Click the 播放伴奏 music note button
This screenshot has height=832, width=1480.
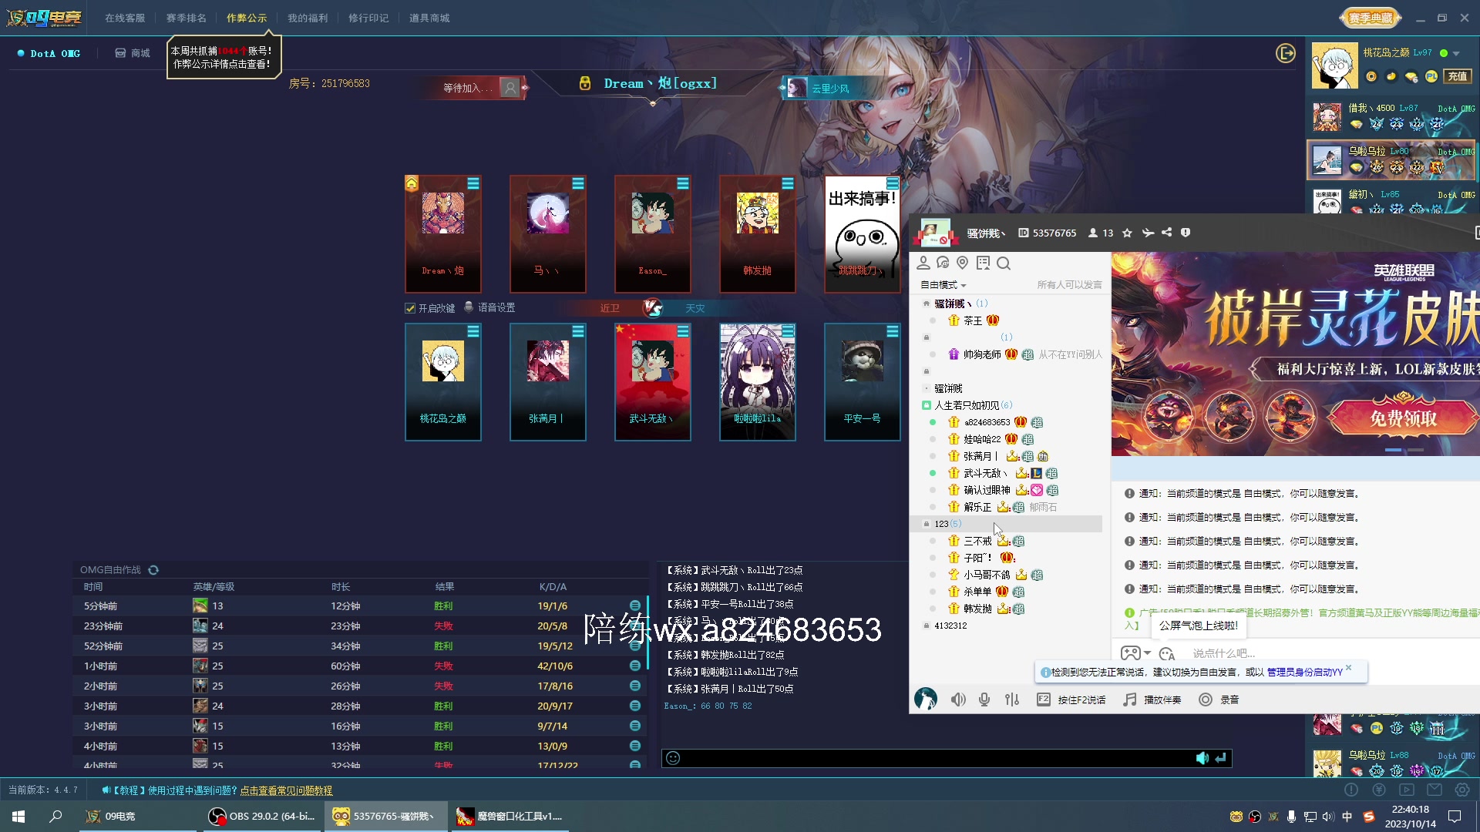[1152, 699]
